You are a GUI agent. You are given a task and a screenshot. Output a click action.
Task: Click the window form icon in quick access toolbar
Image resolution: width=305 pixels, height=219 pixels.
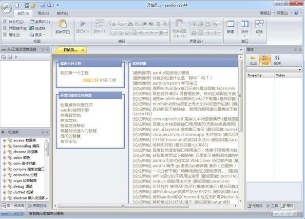tap(27, 5)
